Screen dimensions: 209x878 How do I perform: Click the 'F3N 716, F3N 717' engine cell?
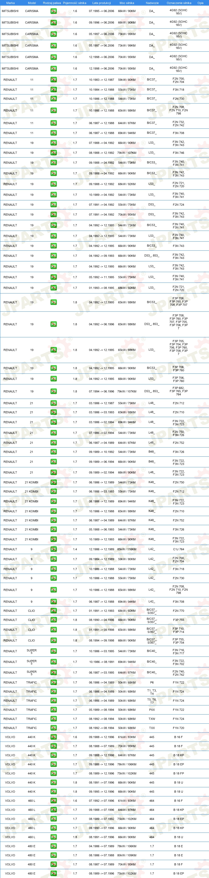point(178,651)
